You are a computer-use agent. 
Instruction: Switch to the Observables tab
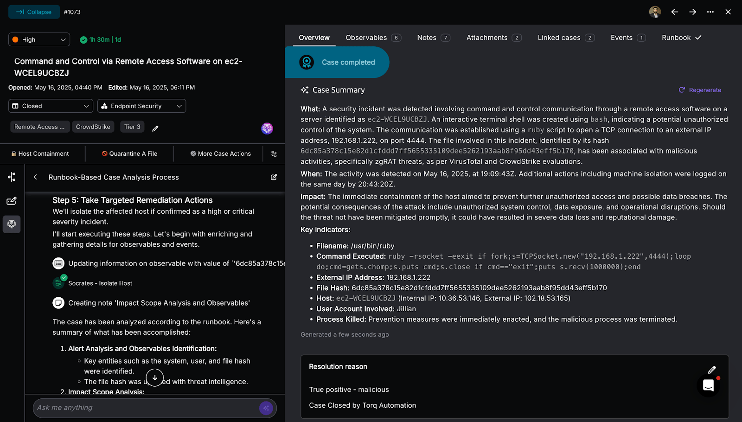coord(366,38)
